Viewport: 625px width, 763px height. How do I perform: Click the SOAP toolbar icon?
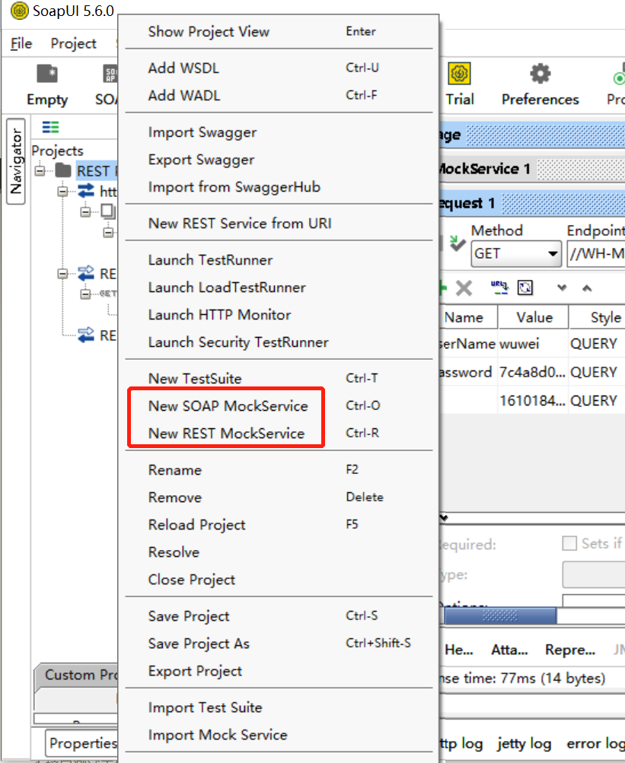[x=110, y=74]
